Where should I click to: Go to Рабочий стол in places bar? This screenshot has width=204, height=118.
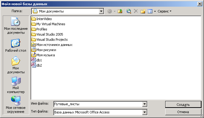tap(16, 45)
